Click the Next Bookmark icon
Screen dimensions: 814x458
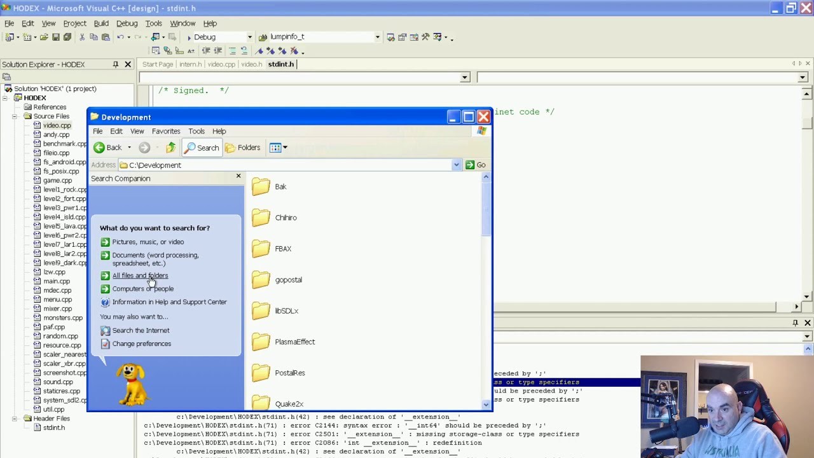tap(270, 51)
